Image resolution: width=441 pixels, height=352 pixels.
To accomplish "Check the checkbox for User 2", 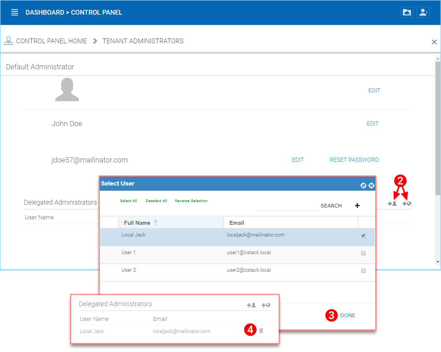I will click(x=363, y=271).
